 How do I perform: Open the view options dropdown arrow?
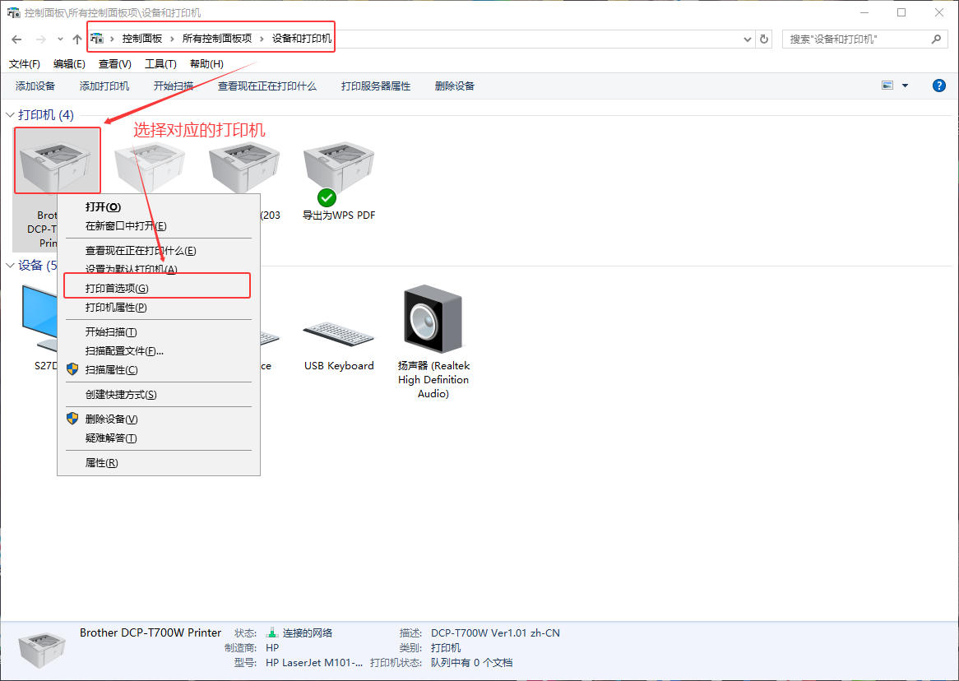(906, 86)
